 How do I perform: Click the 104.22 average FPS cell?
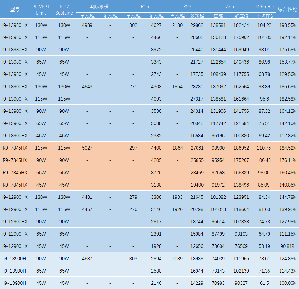(x=264, y=25)
